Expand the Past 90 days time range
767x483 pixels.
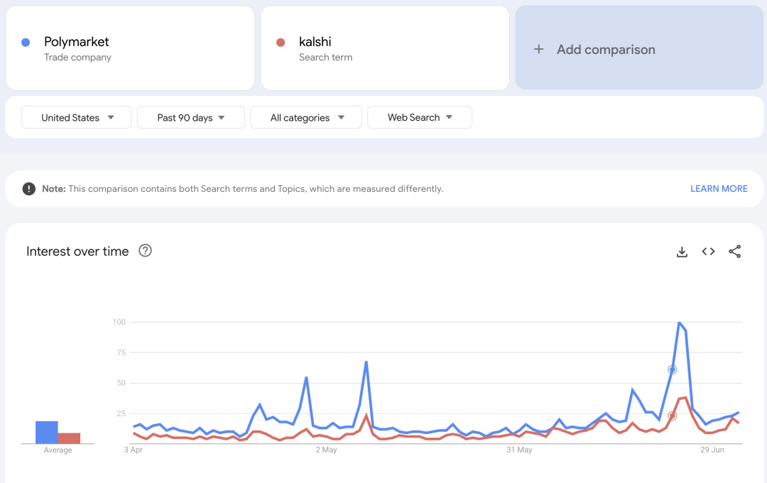[x=190, y=118]
